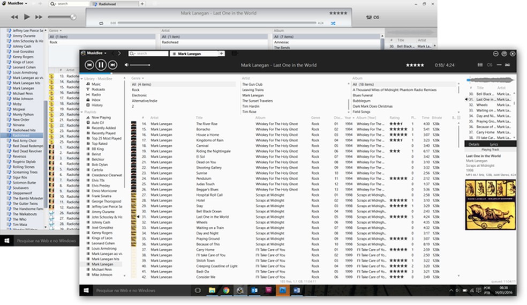Navigate forward arrow in dark window
Viewport: 527px width, 305px height.
tap(119, 53)
